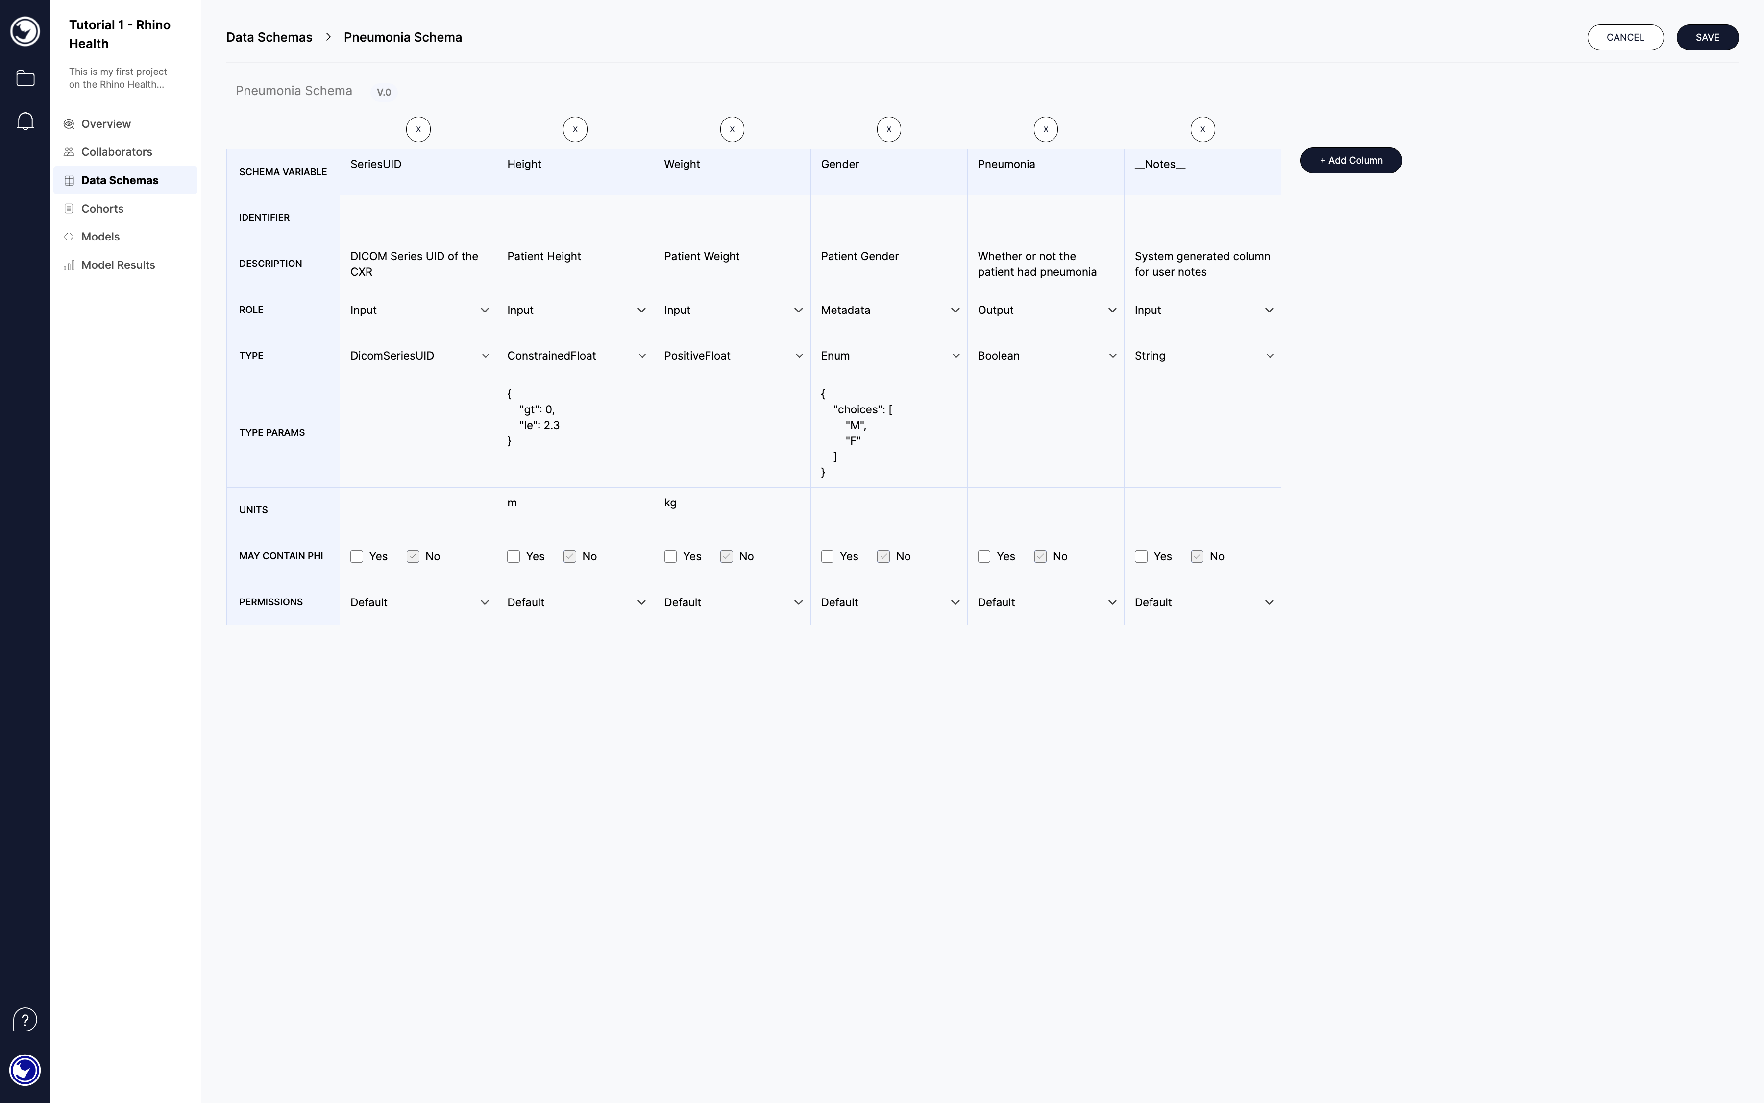Open the Gender Role dropdown showing Metadata
This screenshot has height=1103, width=1764.
point(889,310)
